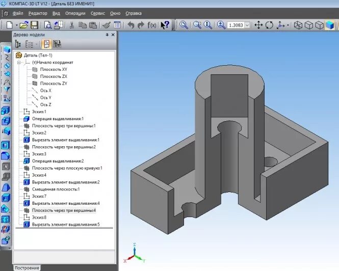Select Смещенная плоскость:1 in the tree

pyautogui.click(x=56, y=189)
